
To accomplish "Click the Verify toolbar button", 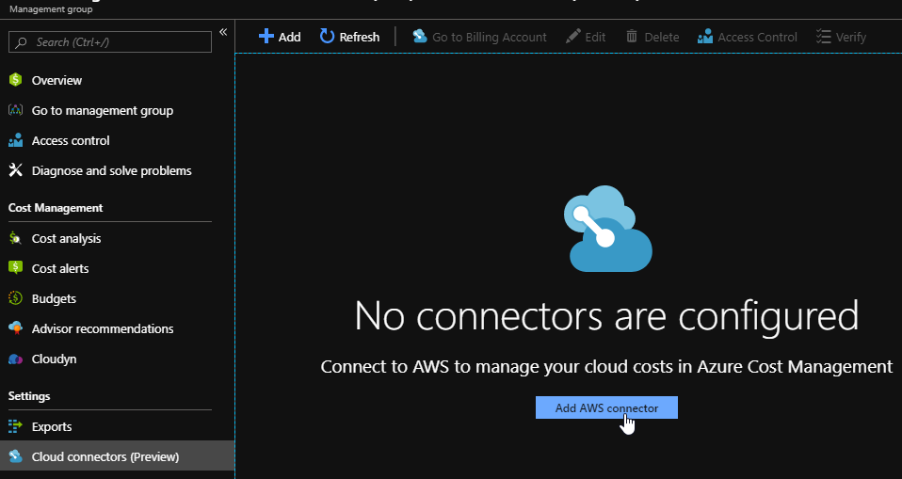I will pyautogui.click(x=840, y=37).
